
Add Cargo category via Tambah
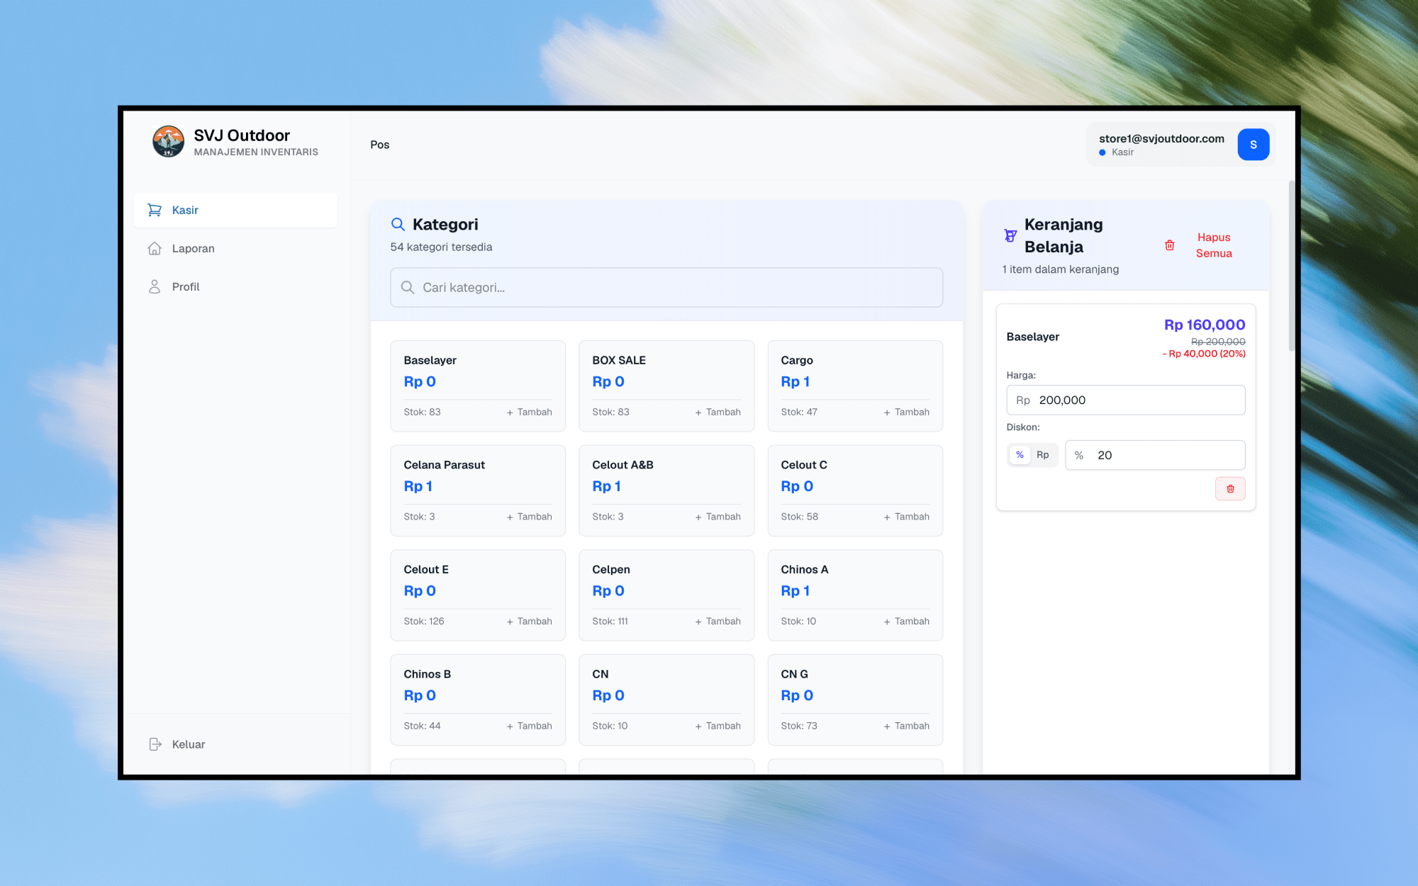pyautogui.click(x=906, y=412)
